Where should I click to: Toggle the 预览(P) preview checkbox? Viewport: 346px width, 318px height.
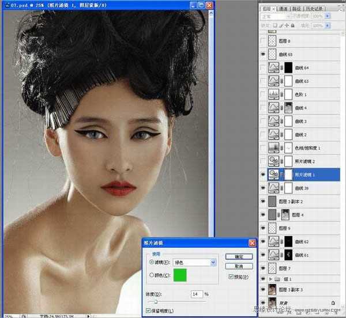231,277
